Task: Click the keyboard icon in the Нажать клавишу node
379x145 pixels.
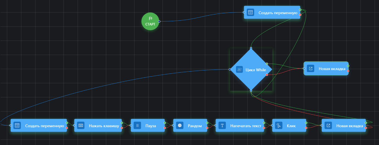Action: pos(81,125)
